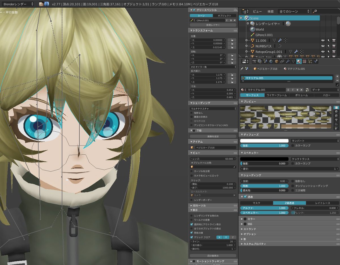The height and width of the screenshot is (265, 340).
Task: Open the World properties globe tab icon
Action: (x=271, y=61)
